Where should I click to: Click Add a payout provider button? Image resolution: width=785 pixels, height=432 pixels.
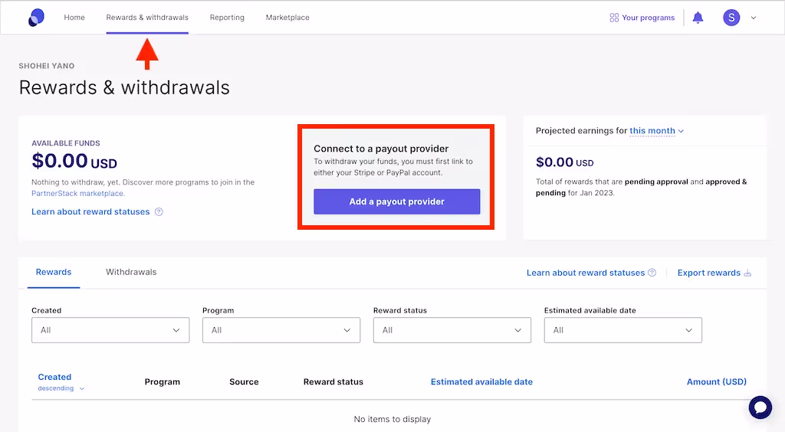tap(396, 201)
